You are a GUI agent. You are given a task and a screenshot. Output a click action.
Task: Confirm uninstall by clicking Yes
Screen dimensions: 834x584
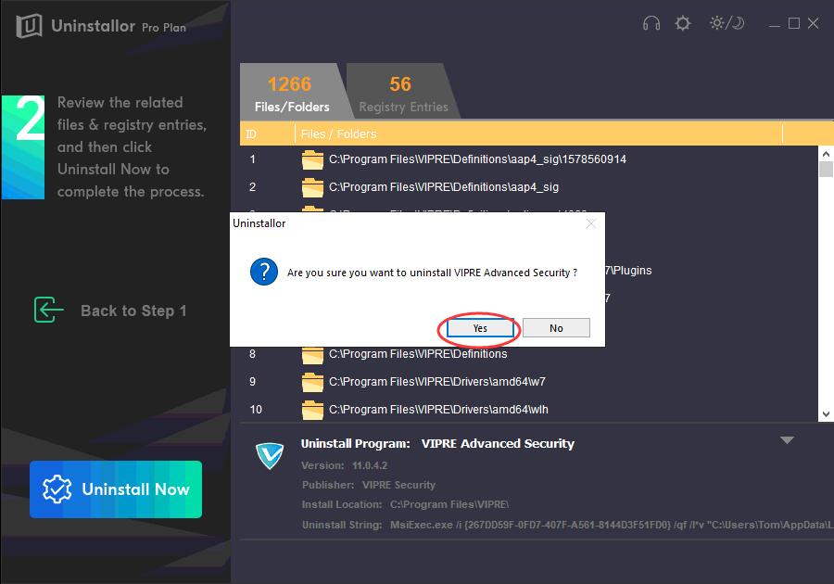[480, 328]
